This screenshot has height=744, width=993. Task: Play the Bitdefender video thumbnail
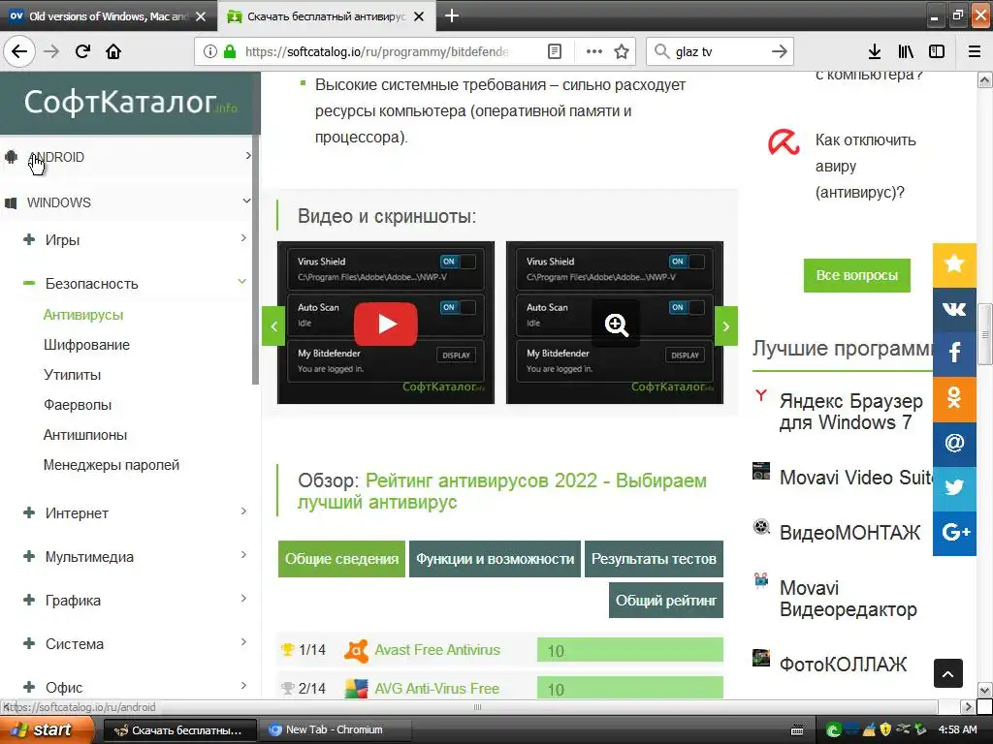coord(386,324)
